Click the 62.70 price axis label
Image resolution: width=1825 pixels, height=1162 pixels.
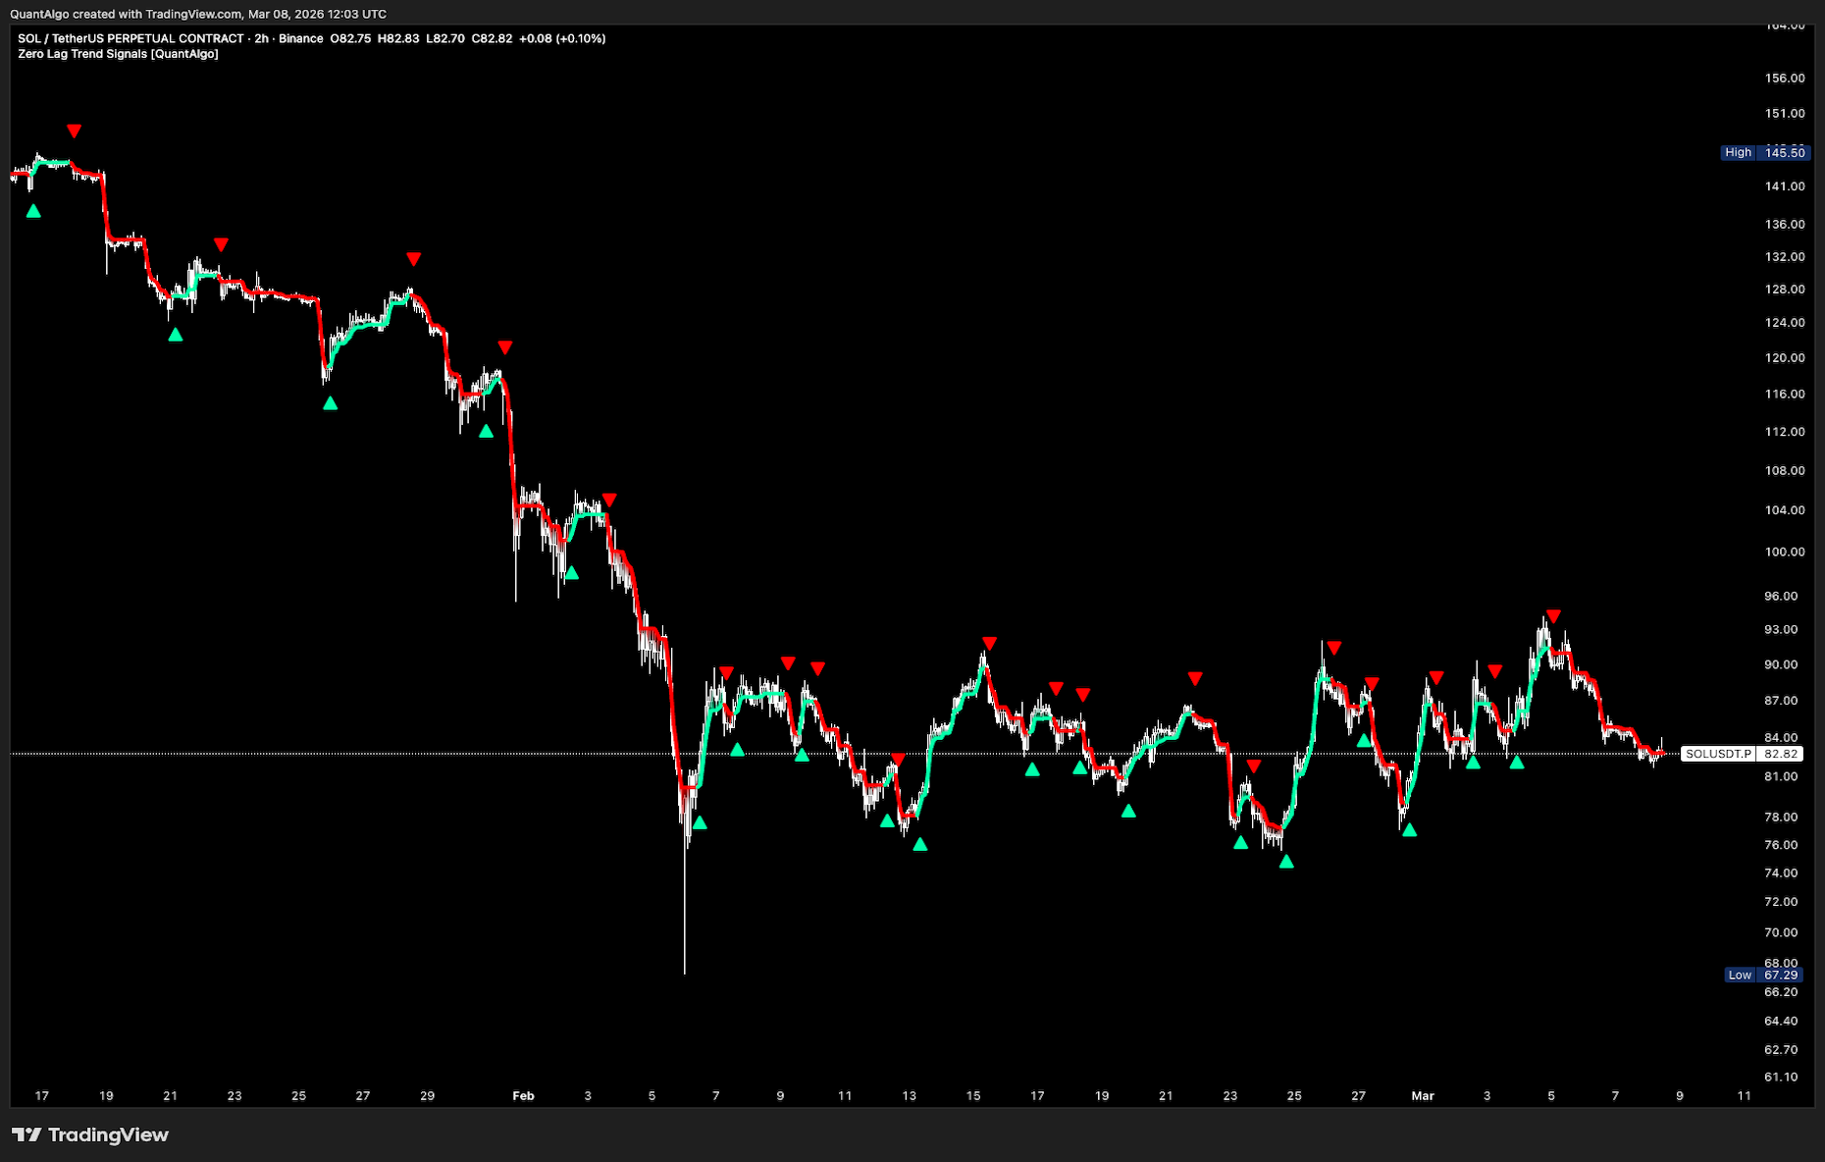click(x=1781, y=1049)
